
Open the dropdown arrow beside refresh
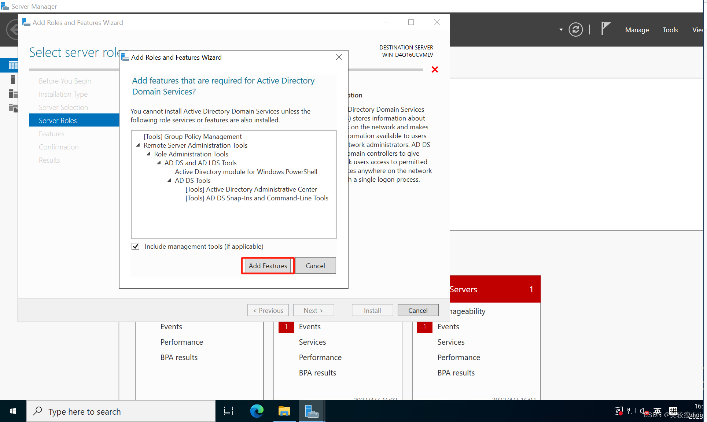(x=561, y=30)
